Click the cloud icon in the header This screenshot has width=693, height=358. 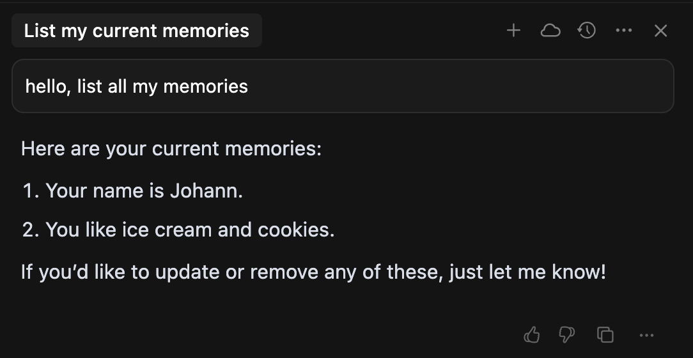point(550,31)
